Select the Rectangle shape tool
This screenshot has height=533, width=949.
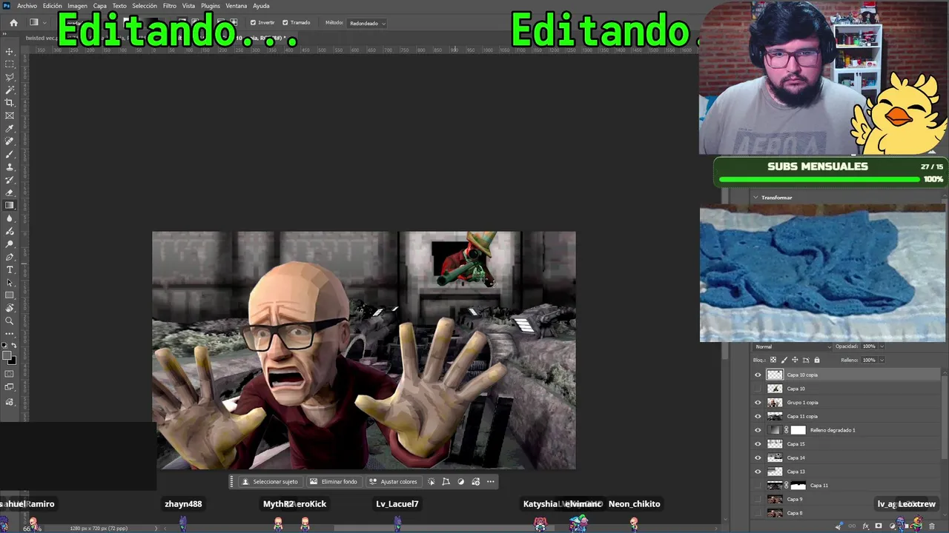(10, 295)
